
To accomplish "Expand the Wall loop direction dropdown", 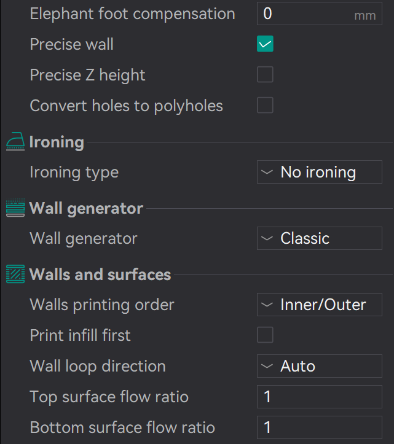I will (319, 366).
